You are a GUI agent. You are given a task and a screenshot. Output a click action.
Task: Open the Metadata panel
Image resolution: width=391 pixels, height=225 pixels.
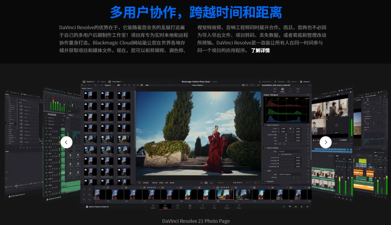[279, 82]
